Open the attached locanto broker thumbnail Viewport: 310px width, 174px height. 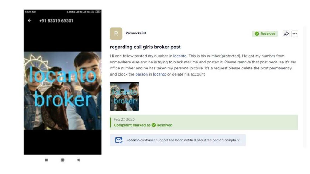point(124,96)
